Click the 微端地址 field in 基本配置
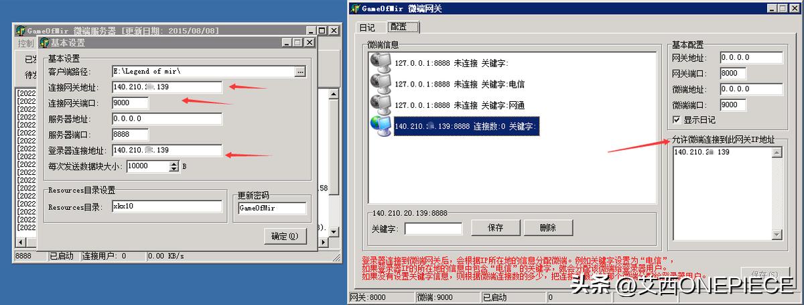Viewport: 804px width, 305px height. tap(751, 89)
